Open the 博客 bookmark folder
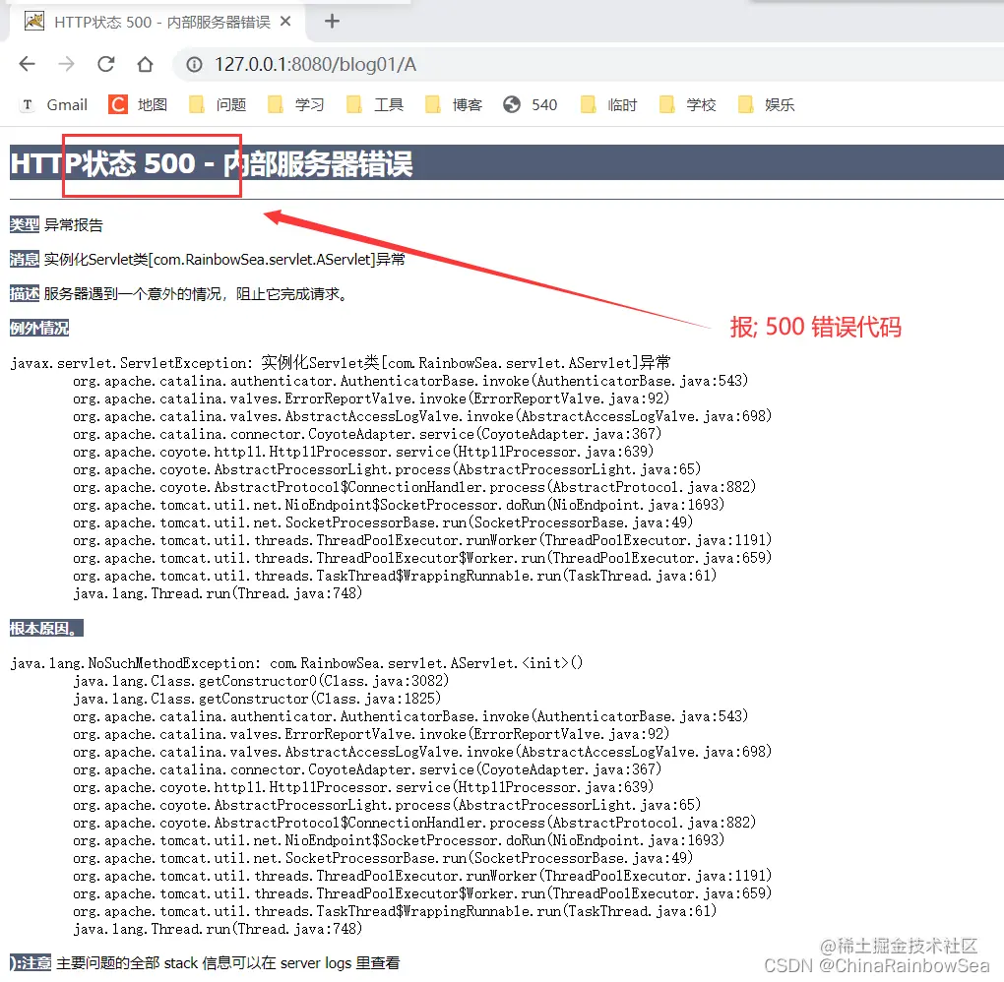 coord(454,104)
